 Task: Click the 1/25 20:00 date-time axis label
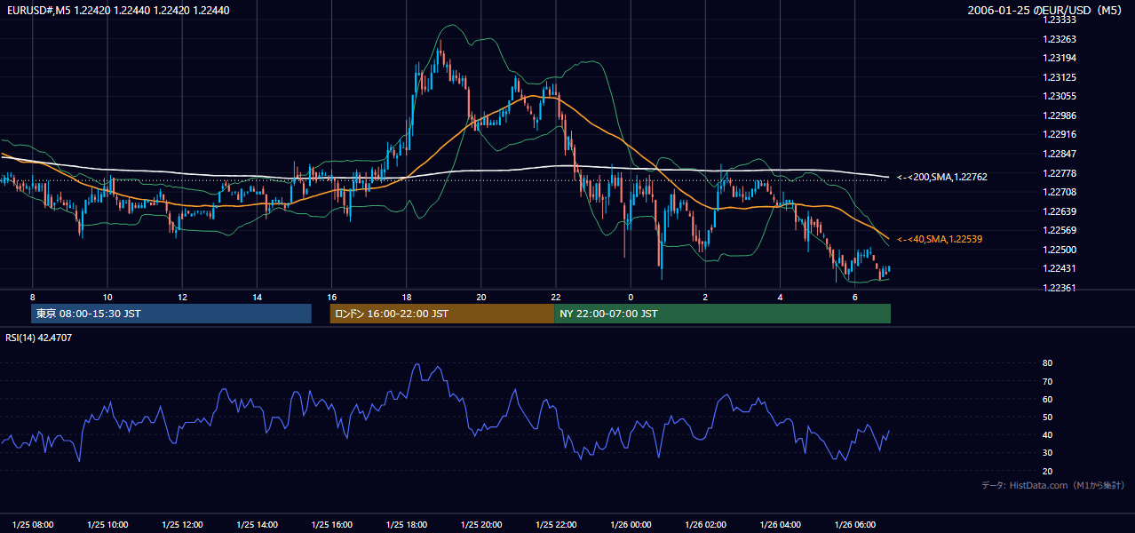(481, 523)
